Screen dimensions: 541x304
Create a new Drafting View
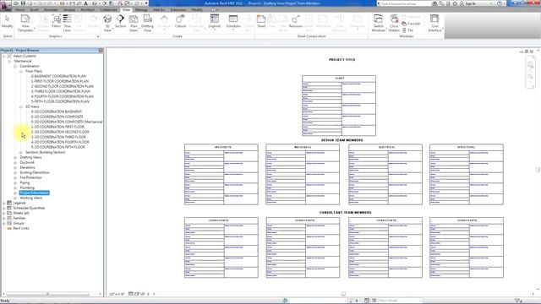147,23
